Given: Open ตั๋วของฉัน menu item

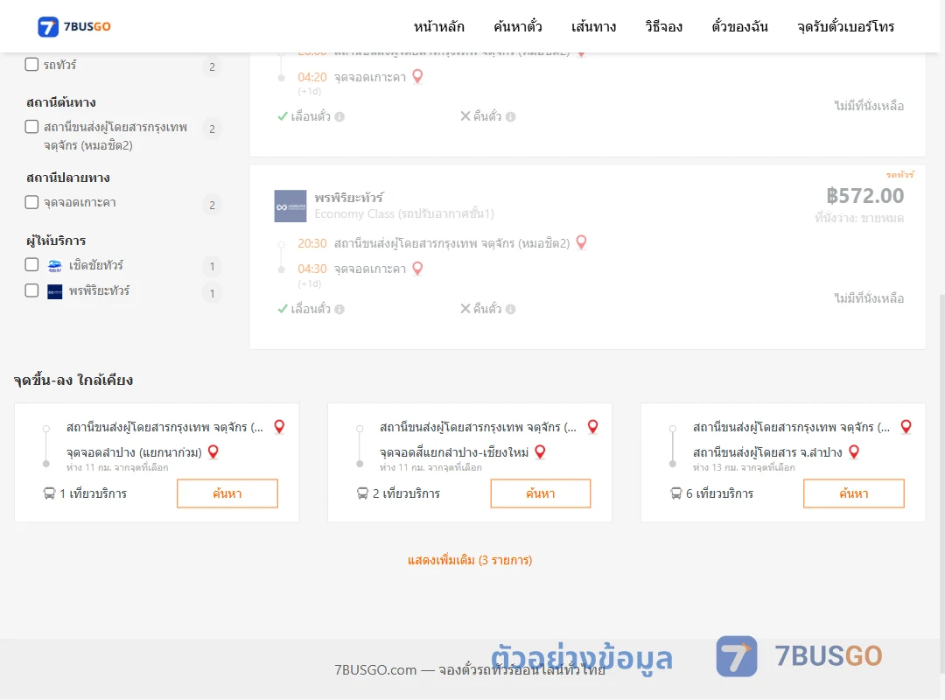Looking at the screenshot, I should click(x=739, y=26).
